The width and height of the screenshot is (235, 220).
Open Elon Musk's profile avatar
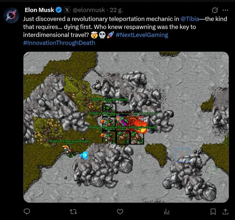11,15
